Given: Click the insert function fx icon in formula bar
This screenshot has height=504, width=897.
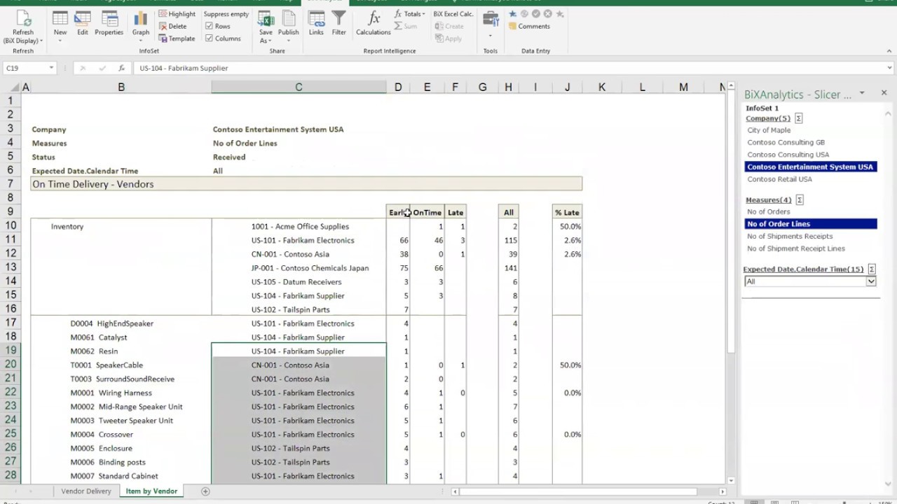Looking at the screenshot, I should tap(121, 68).
